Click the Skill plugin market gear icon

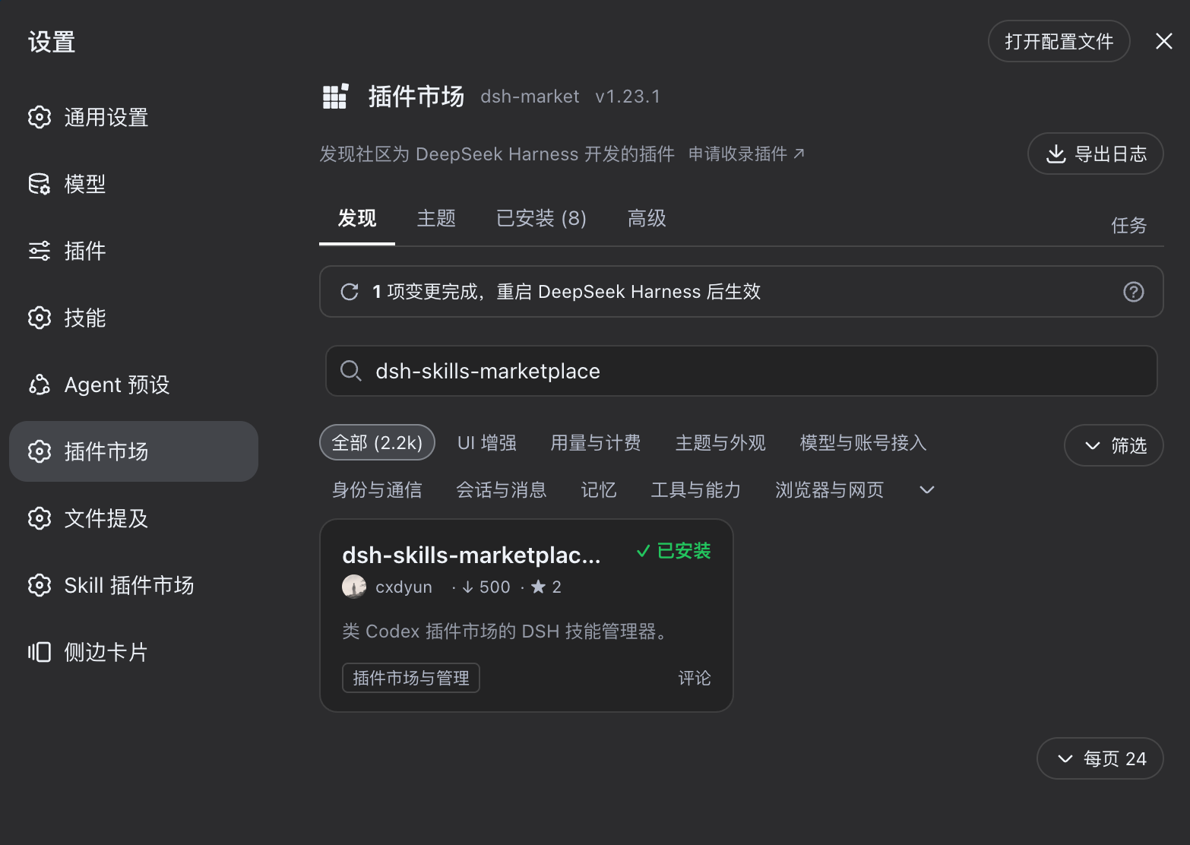(x=40, y=585)
